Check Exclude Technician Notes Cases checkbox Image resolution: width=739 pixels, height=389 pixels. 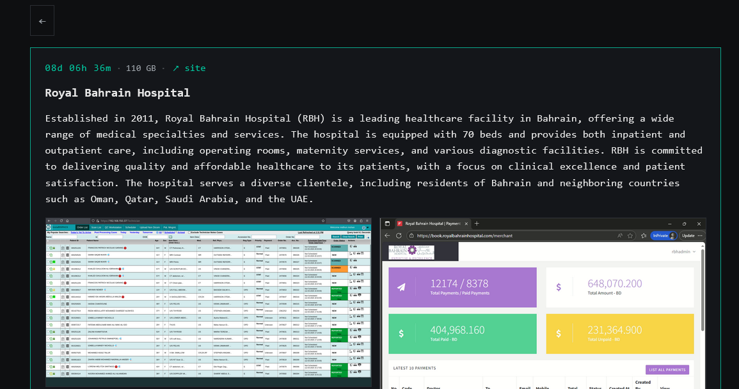[191, 232]
